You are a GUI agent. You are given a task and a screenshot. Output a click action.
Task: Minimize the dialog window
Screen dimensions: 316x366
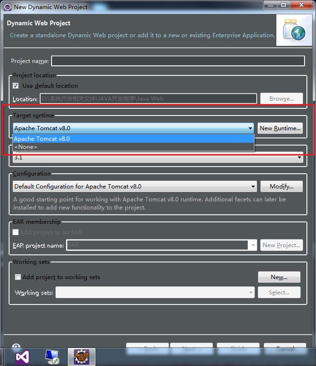[271, 5]
